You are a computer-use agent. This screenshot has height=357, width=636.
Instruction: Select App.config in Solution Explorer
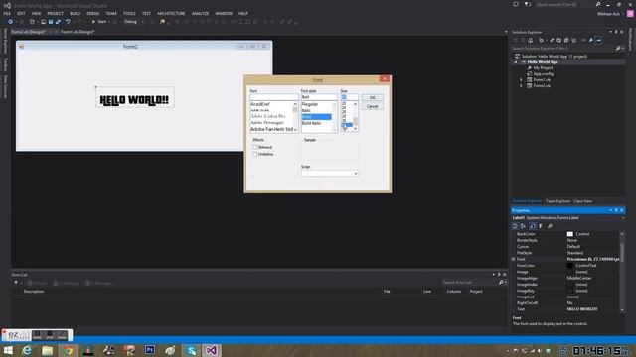(544, 74)
